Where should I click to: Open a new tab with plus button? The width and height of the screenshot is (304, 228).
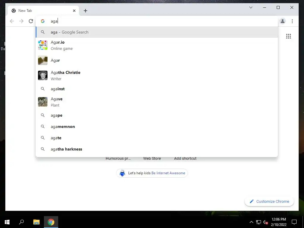pyautogui.click(x=85, y=11)
